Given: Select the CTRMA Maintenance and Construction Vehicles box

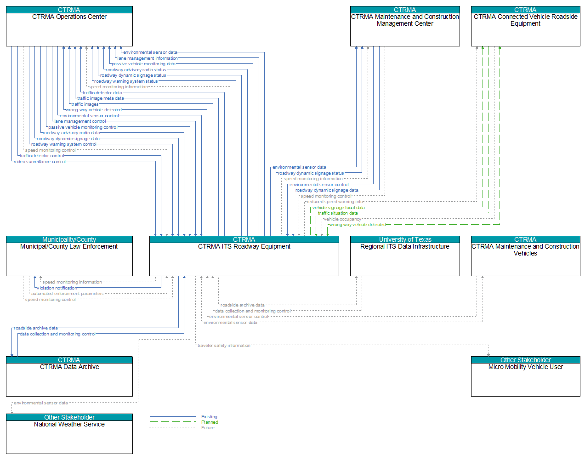Looking at the screenshot, I should tap(525, 256).
